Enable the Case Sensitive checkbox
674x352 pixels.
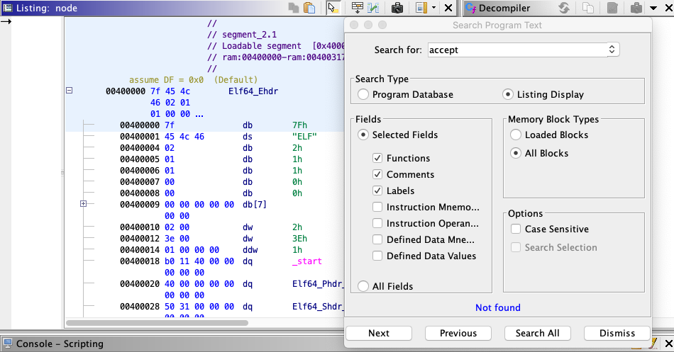pyautogui.click(x=516, y=229)
